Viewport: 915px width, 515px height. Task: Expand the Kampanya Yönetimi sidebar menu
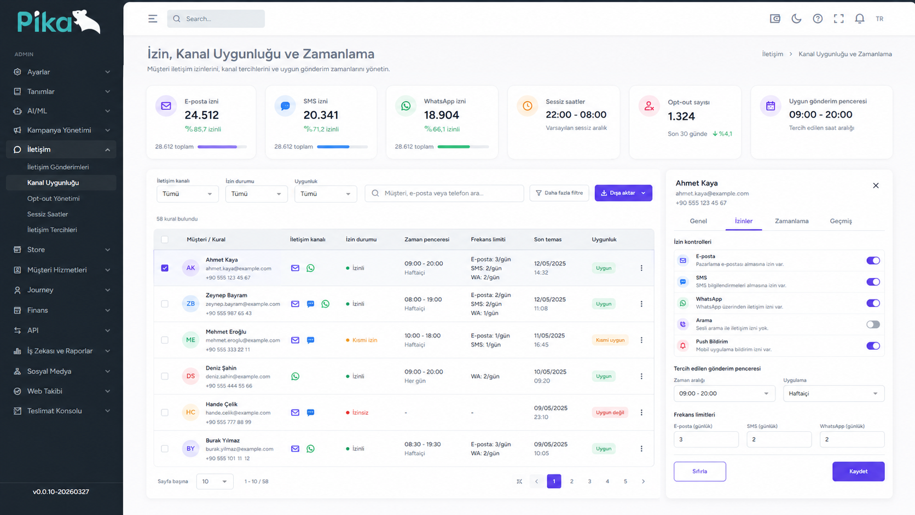pyautogui.click(x=61, y=130)
